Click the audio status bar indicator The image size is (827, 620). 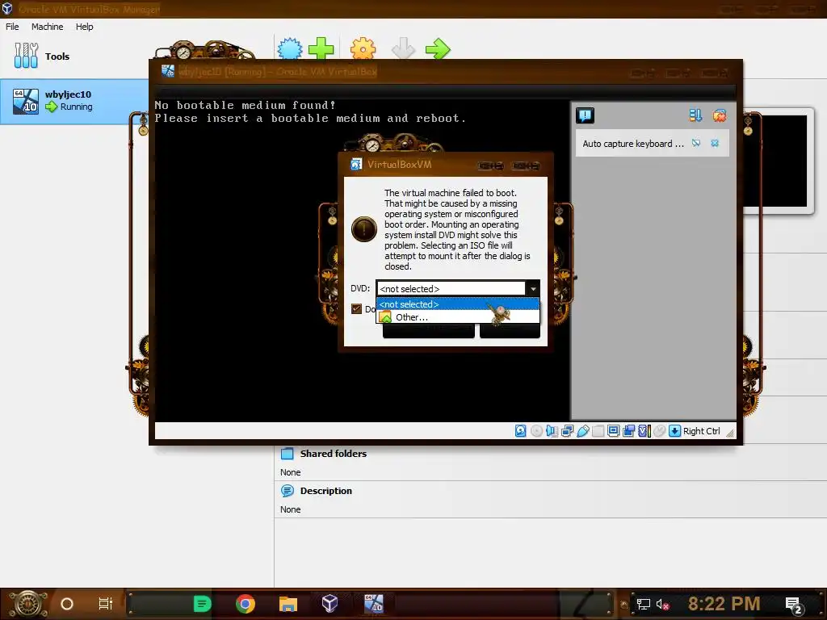pyautogui.click(x=552, y=431)
